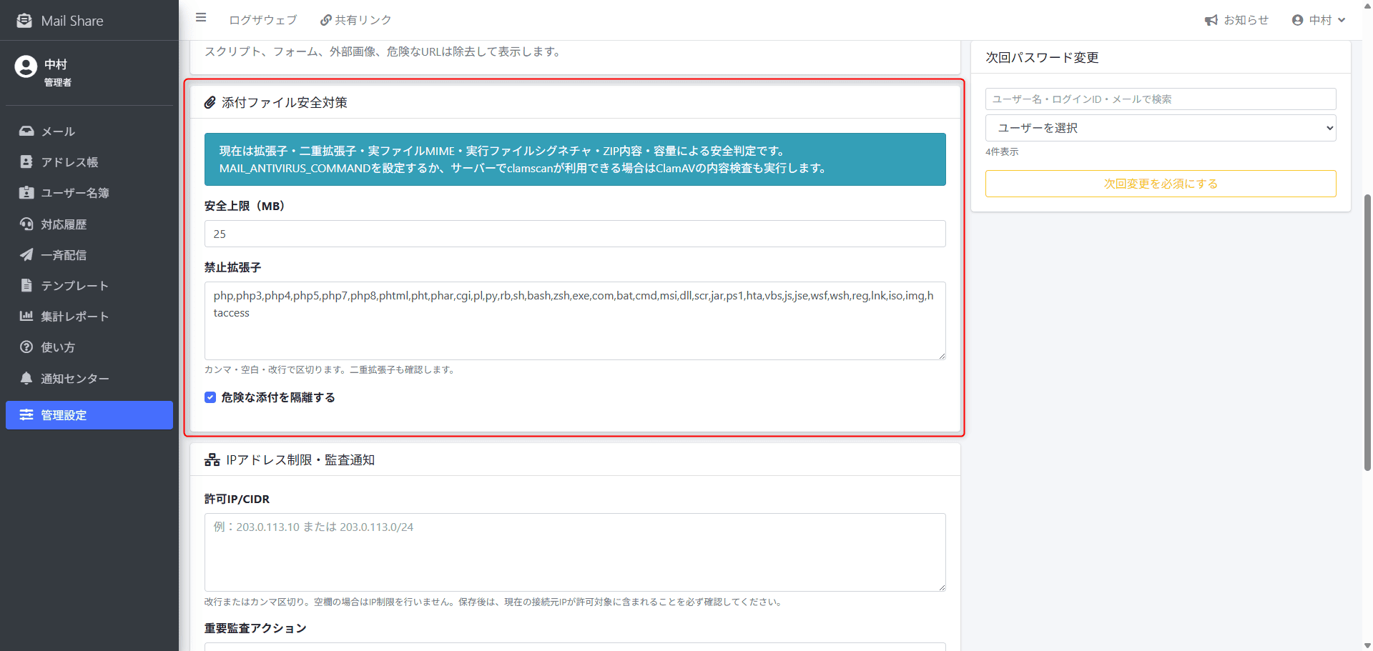Open 集計レポート sidebar link
Screen dimensions: 1373x651
[x=89, y=316]
